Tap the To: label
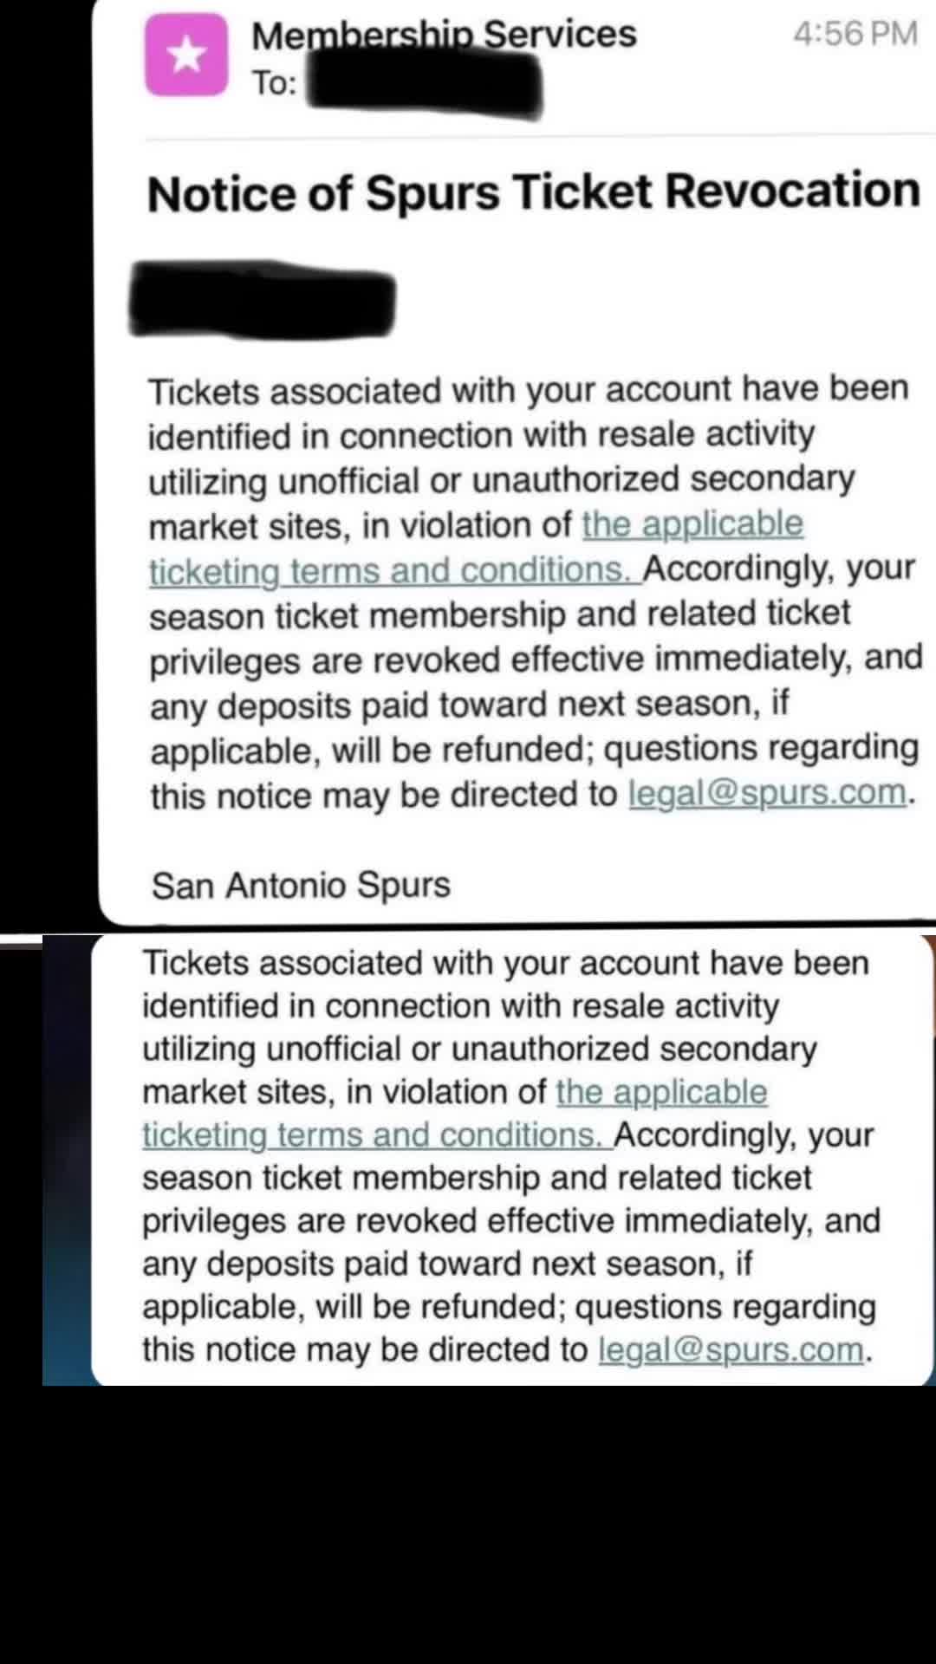 click(x=274, y=83)
